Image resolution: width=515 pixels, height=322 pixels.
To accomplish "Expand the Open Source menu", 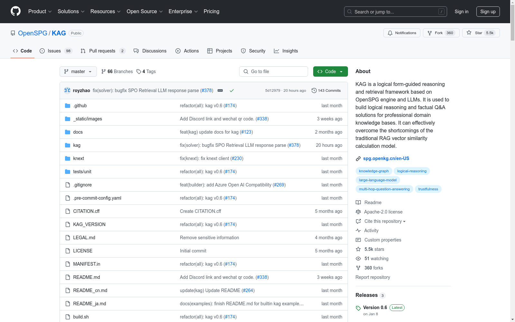I will pos(145,11).
